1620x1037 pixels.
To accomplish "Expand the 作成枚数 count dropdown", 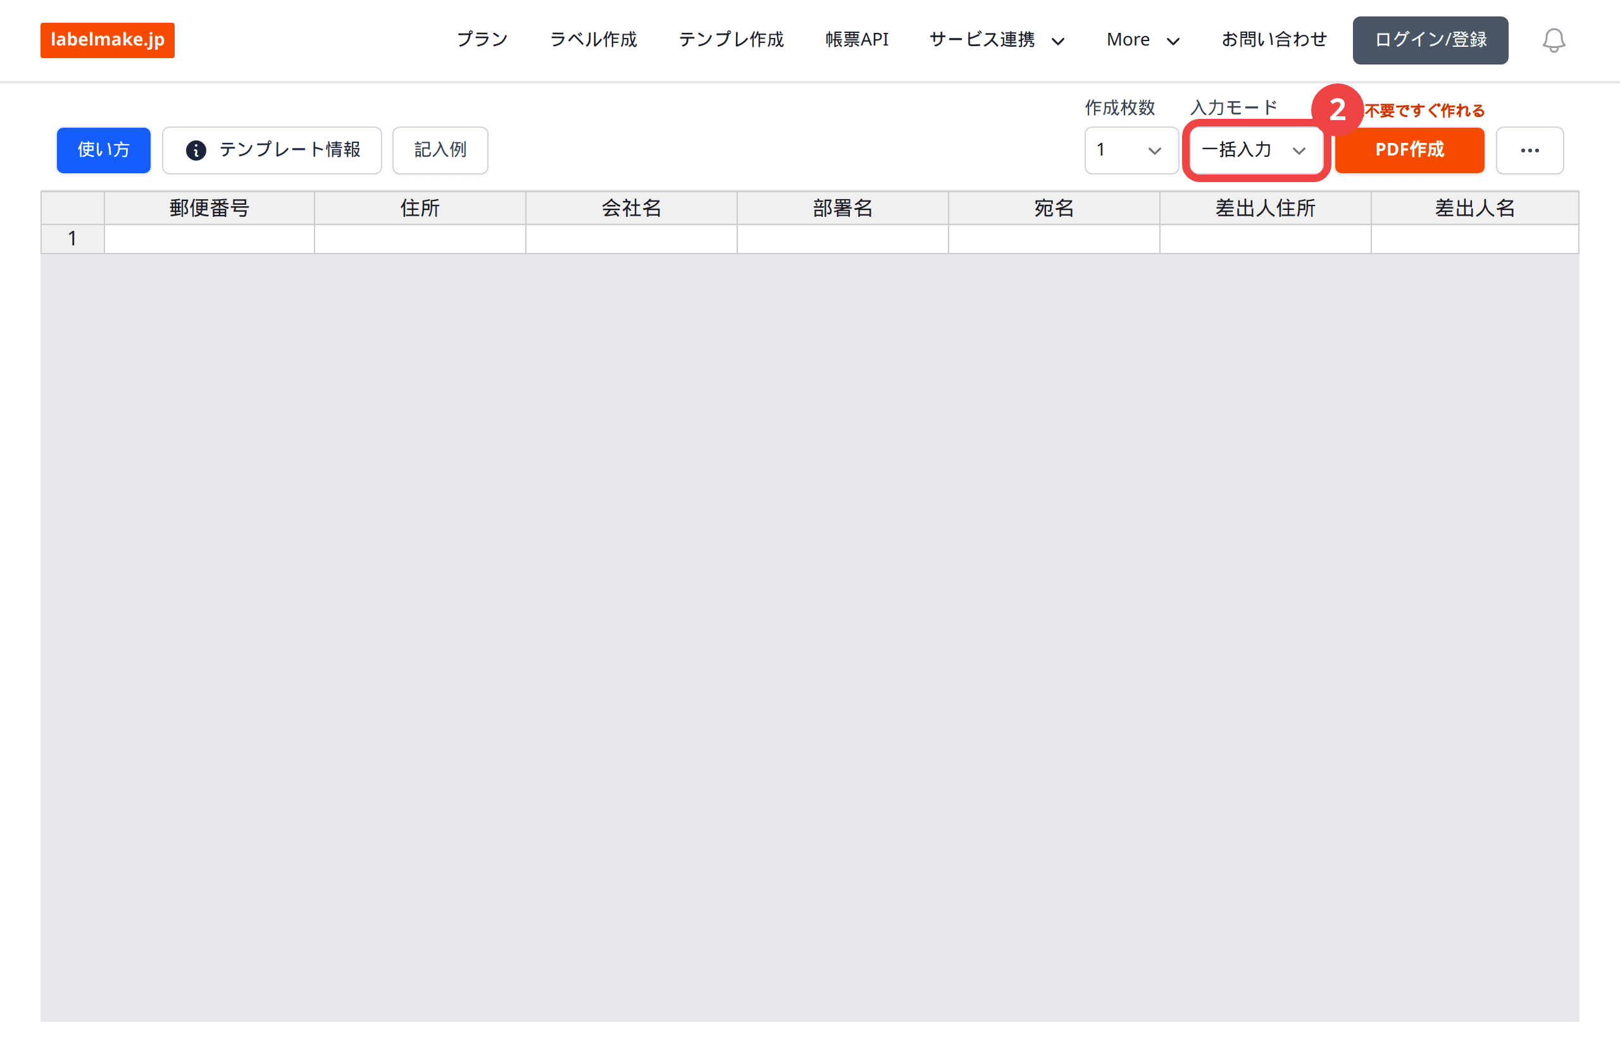I will pyautogui.click(x=1131, y=150).
